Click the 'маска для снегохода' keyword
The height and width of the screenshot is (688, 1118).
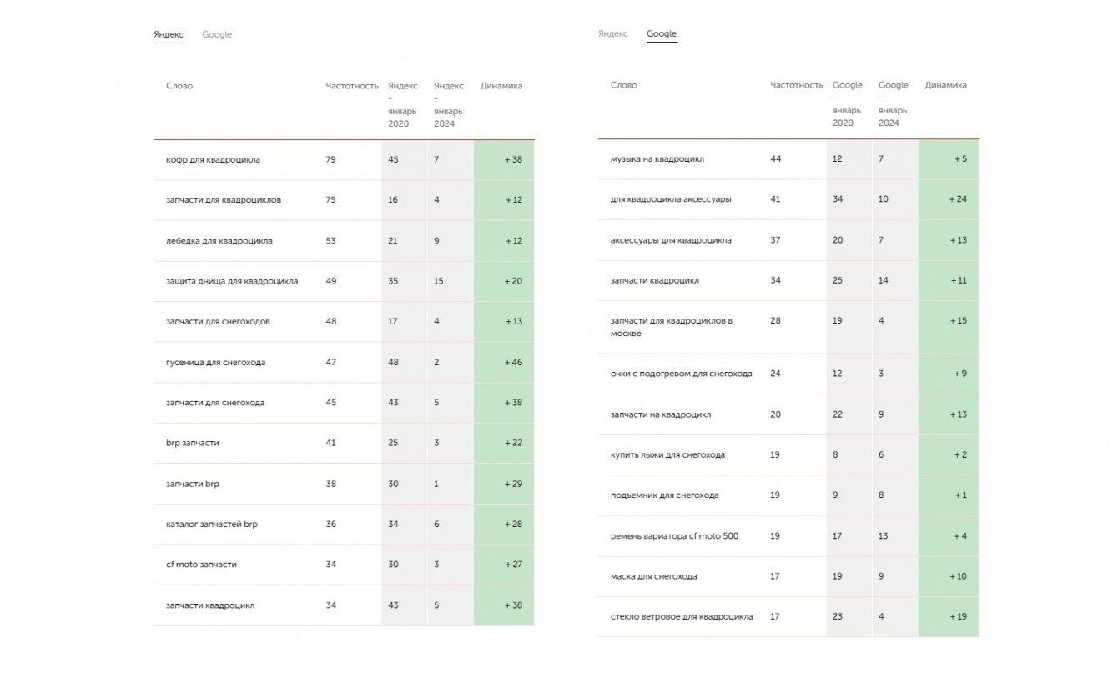point(653,576)
